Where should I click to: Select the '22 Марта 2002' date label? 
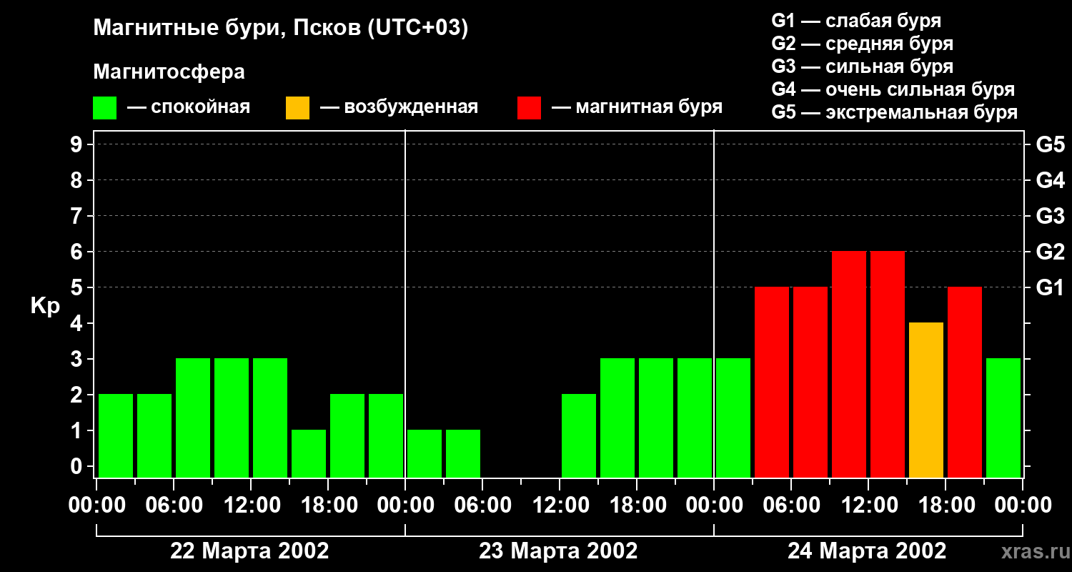pos(249,551)
